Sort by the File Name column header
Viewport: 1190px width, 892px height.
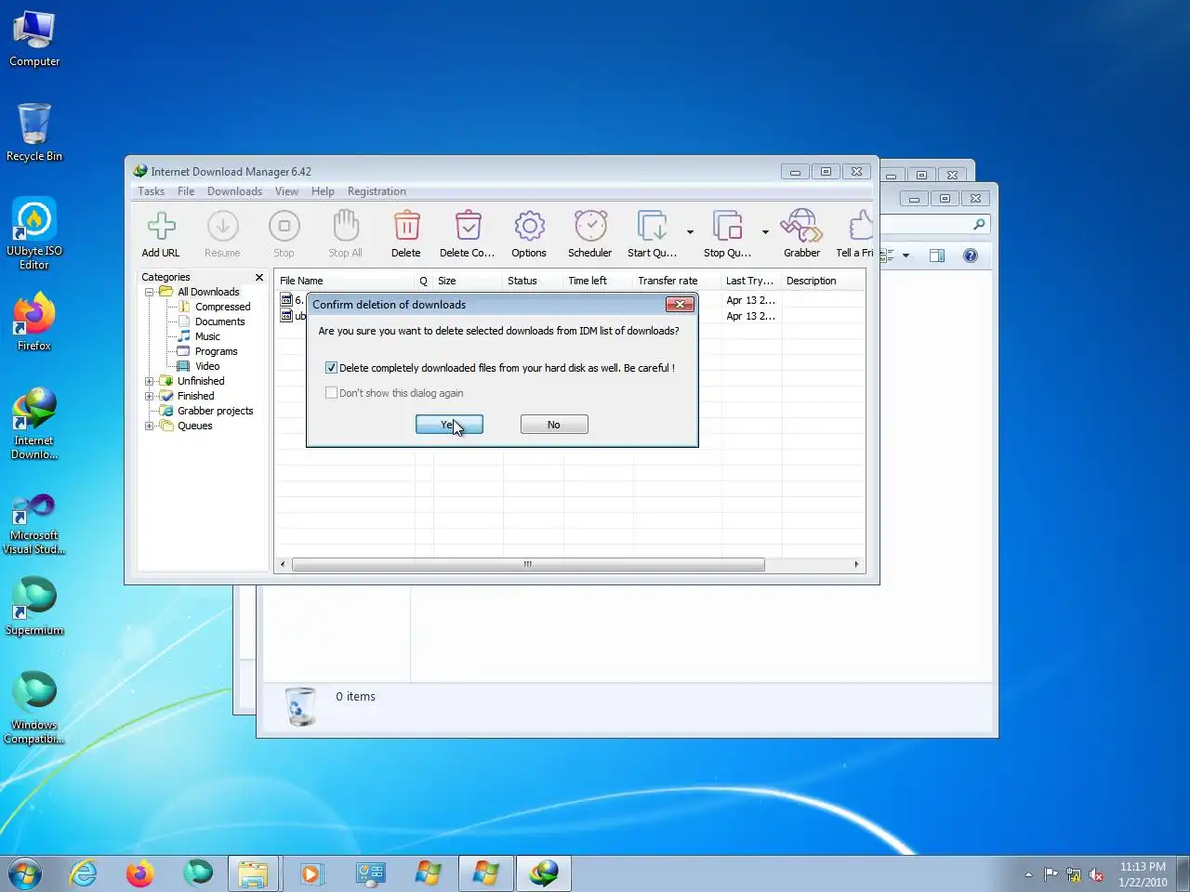[344, 281]
